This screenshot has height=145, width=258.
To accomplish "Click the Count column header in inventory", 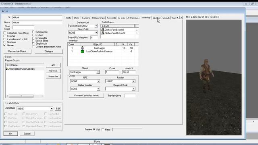I will [74, 44].
